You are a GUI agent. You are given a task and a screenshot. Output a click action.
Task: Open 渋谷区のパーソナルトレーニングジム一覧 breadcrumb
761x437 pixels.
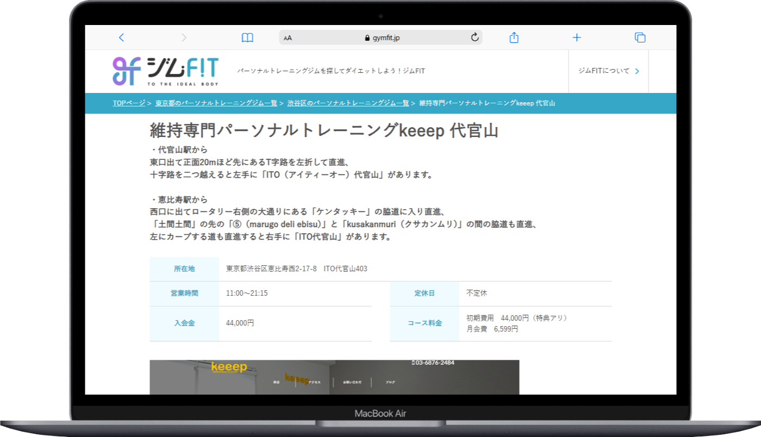point(348,103)
